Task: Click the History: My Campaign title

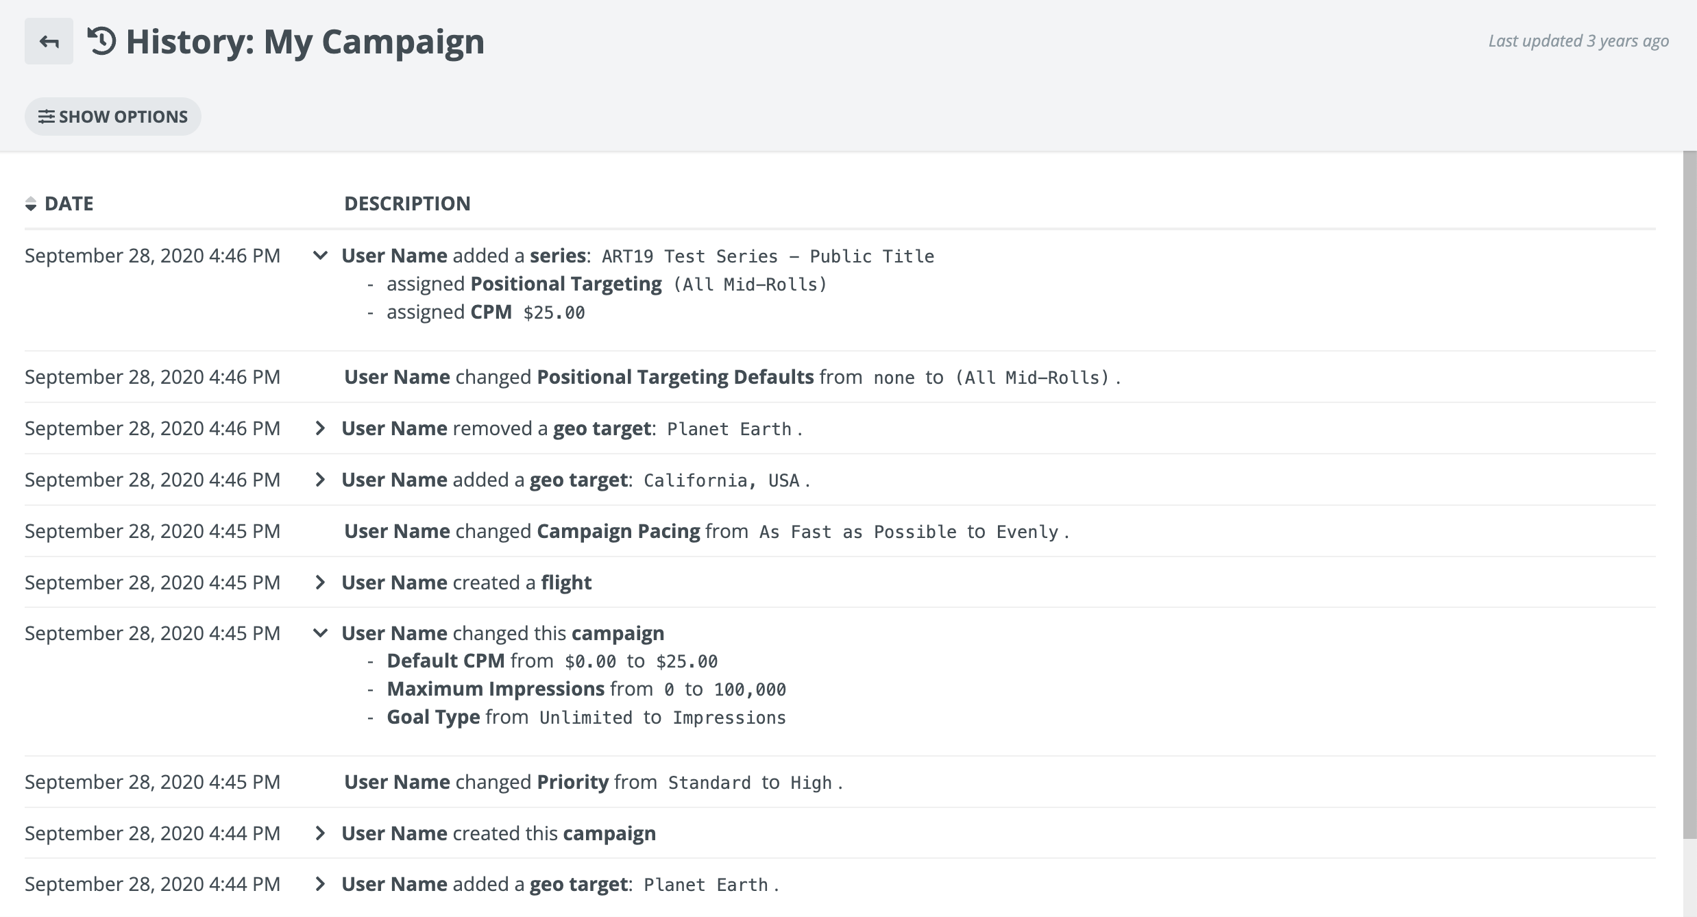Action: pos(305,41)
